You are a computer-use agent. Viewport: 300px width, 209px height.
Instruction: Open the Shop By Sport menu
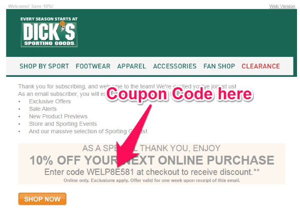click(x=44, y=66)
